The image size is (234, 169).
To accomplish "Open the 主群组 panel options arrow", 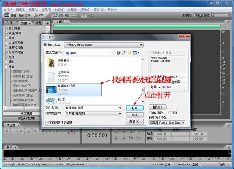I will point(229,22).
